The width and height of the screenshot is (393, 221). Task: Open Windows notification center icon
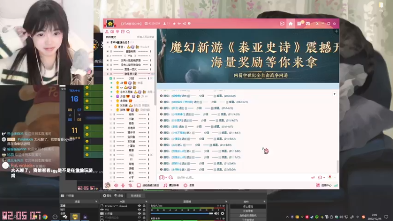click(386, 217)
